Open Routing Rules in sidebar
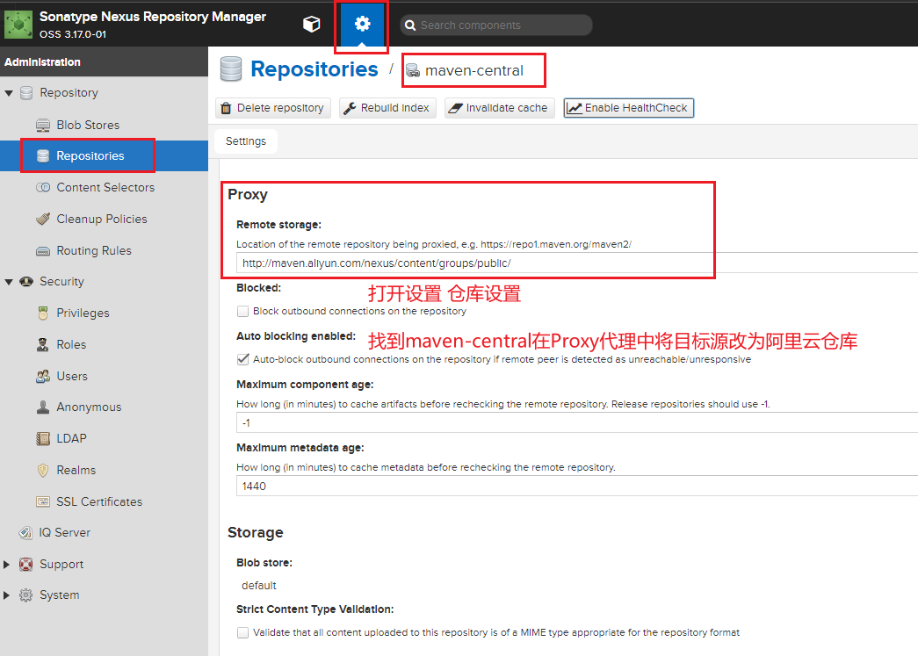This screenshot has height=656, width=918. tap(105, 250)
